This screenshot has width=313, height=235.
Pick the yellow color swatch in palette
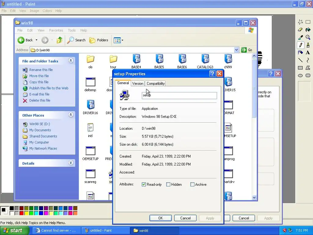point(26,213)
